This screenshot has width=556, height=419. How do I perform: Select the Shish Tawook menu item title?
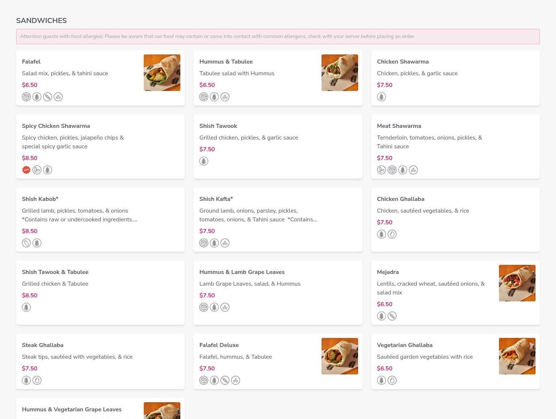[218, 126]
